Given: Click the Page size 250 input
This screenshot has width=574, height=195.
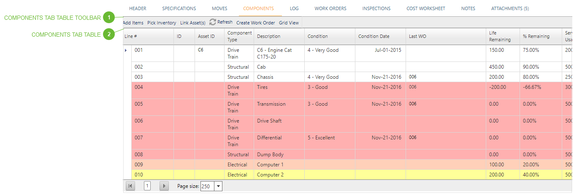Looking at the screenshot, I should (x=207, y=186).
